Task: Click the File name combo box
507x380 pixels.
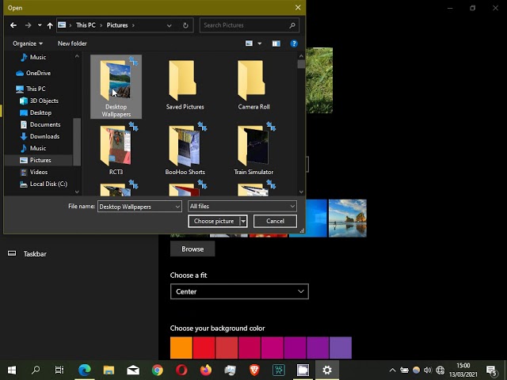Action: pos(139,207)
